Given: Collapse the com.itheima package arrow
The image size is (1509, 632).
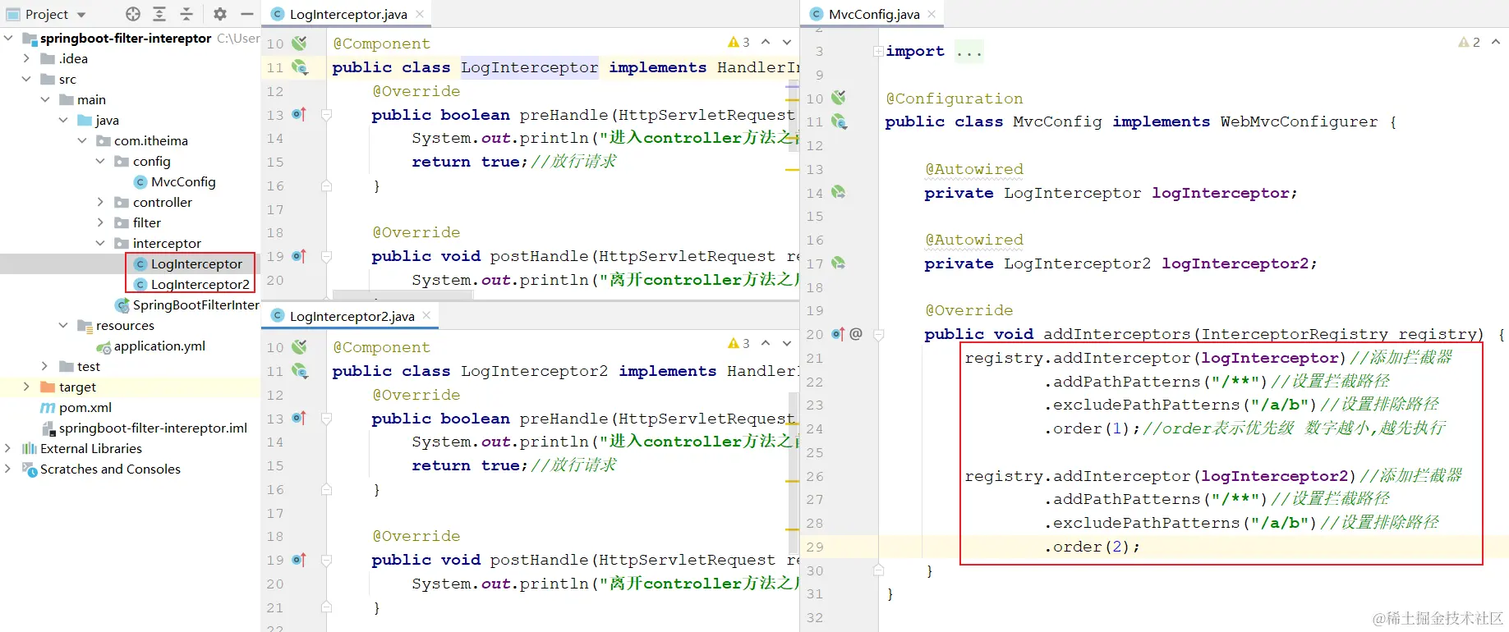Looking at the screenshot, I should [82, 140].
